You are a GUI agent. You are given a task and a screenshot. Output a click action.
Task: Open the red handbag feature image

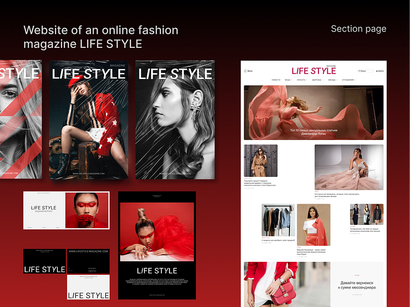pos(287,284)
